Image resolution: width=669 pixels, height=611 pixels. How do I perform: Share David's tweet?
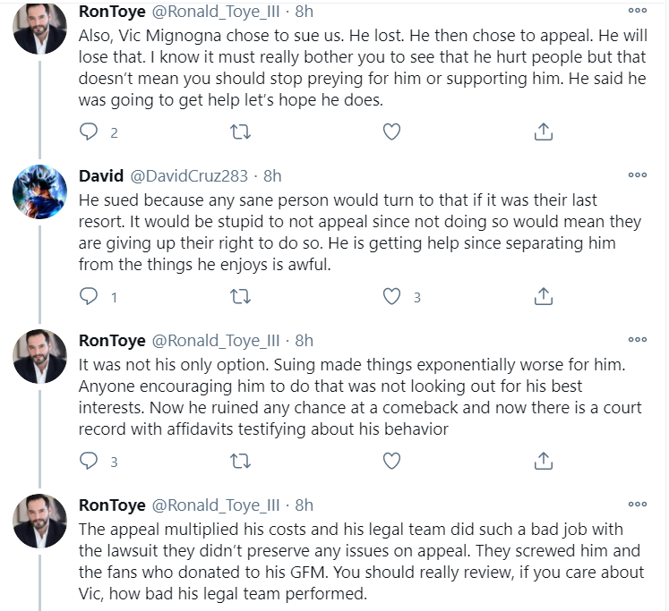click(x=543, y=296)
